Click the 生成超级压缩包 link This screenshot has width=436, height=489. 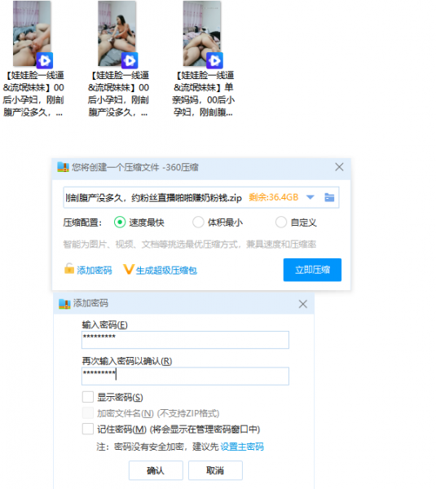click(x=166, y=270)
